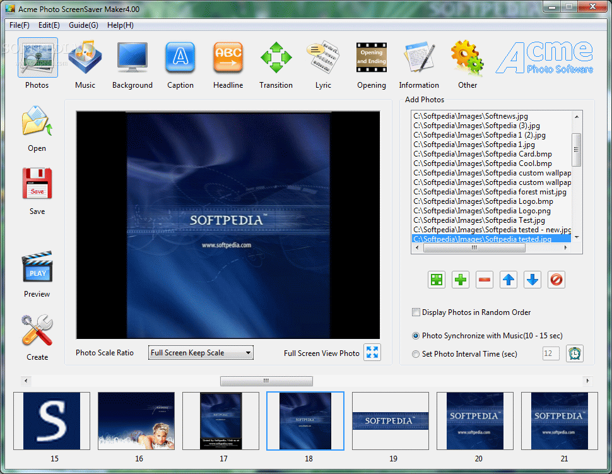Select Softpedia Logo.bmp list entry

483,201
